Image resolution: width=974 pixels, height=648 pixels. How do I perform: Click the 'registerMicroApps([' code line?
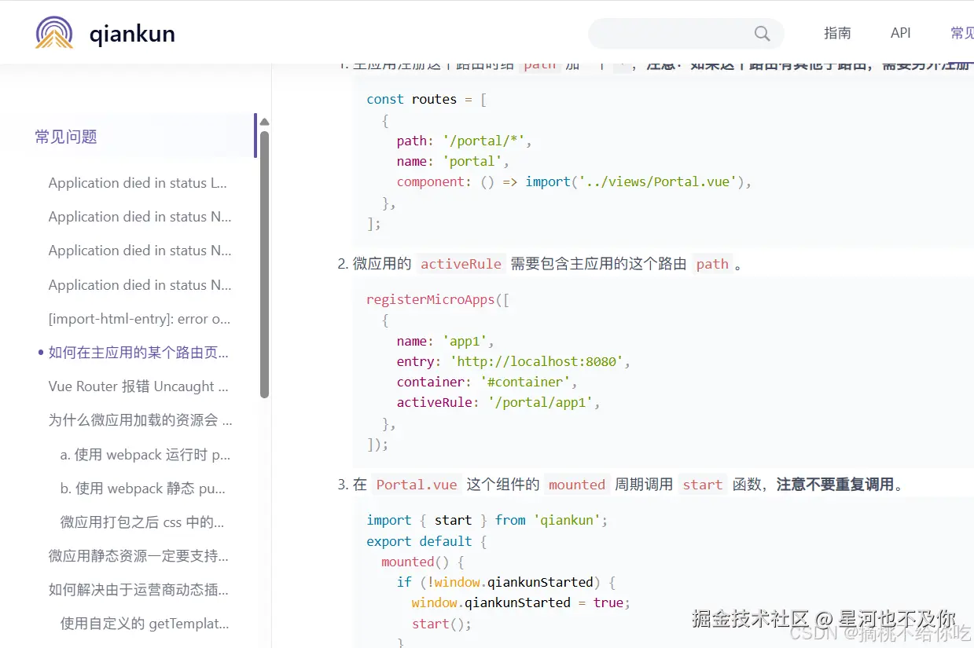tap(438, 299)
